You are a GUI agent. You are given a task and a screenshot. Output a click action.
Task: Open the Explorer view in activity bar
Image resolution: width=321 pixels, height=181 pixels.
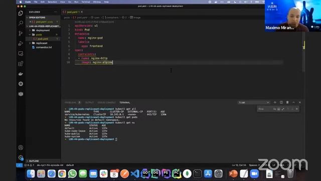click(21, 14)
